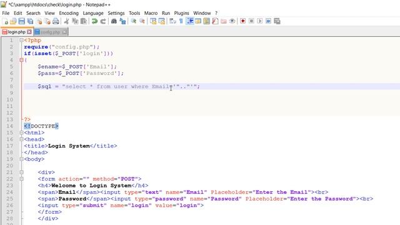
Task: Click the Copy toolbar icon
Action: pos(75,21)
